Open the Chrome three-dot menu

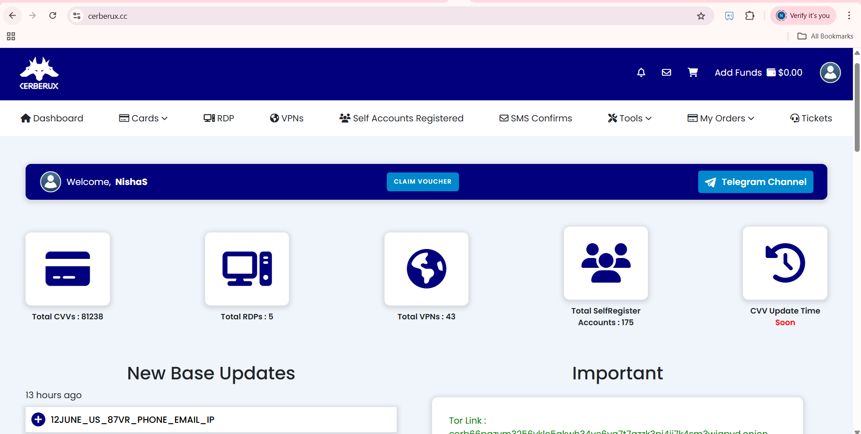tap(849, 16)
